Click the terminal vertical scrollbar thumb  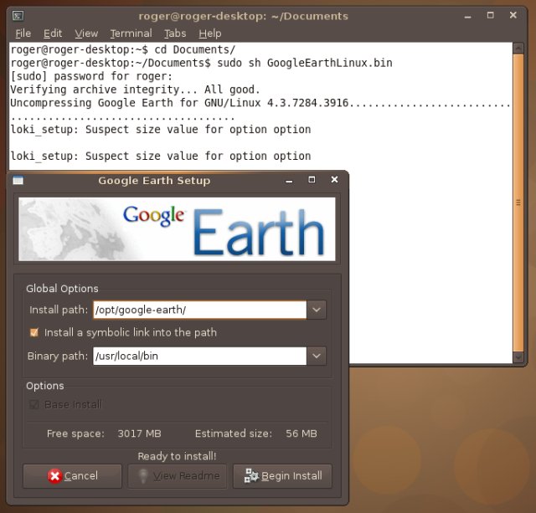pyautogui.click(x=518, y=203)
